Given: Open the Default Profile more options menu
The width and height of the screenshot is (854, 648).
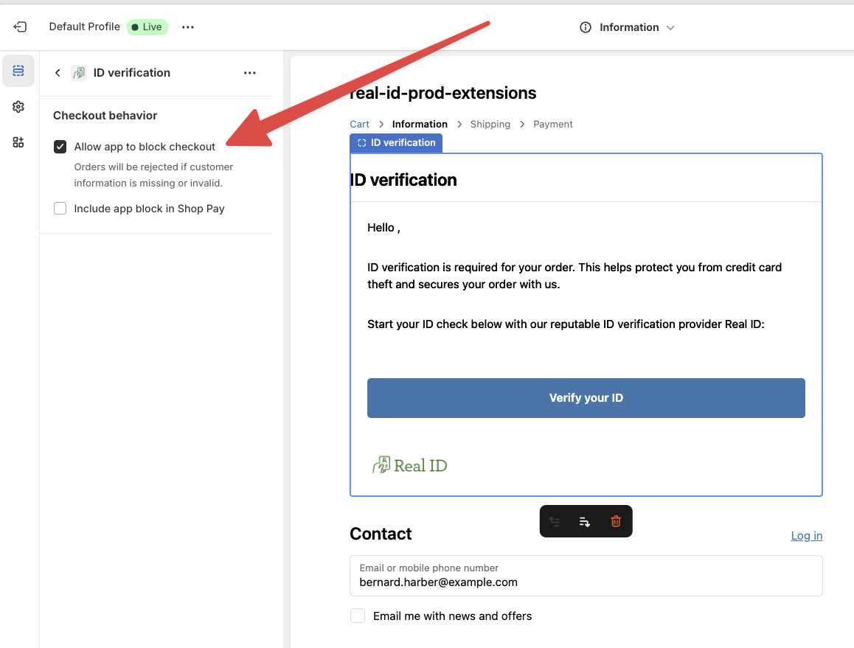Looking at the screenshot, I should pos(188,27).
